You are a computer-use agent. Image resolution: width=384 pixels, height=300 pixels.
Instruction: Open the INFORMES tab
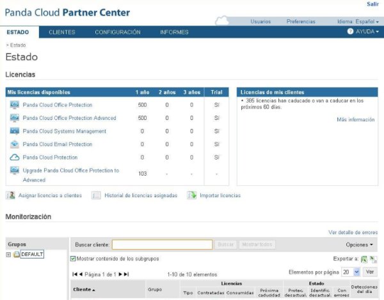[x=174, y=32]
